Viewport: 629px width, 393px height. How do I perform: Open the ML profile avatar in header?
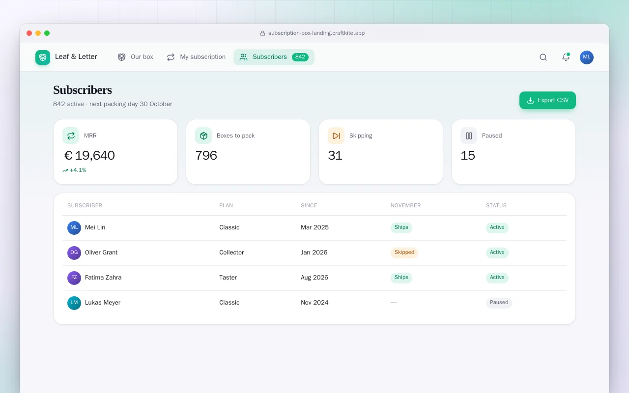point(587,57)
